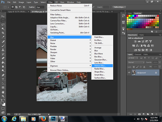Select the Blur droplet tool
Image resolution: width=162 pixels, height=122 pixels.
3,67
